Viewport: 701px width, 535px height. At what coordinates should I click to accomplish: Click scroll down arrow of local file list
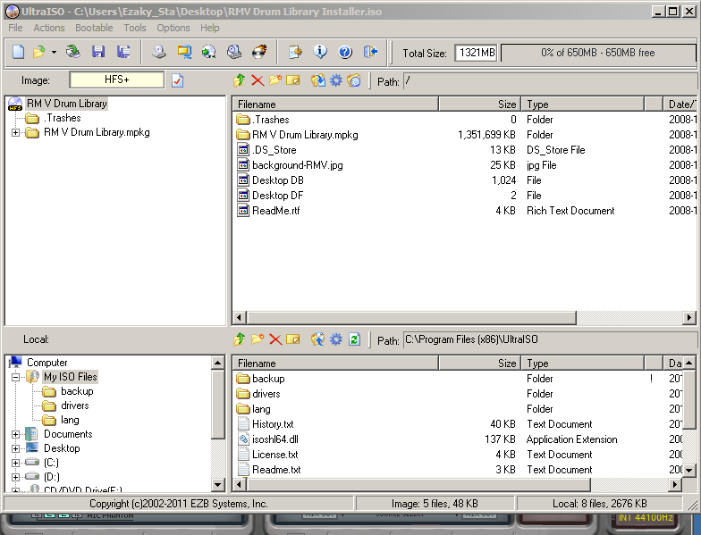click(688, 470)
